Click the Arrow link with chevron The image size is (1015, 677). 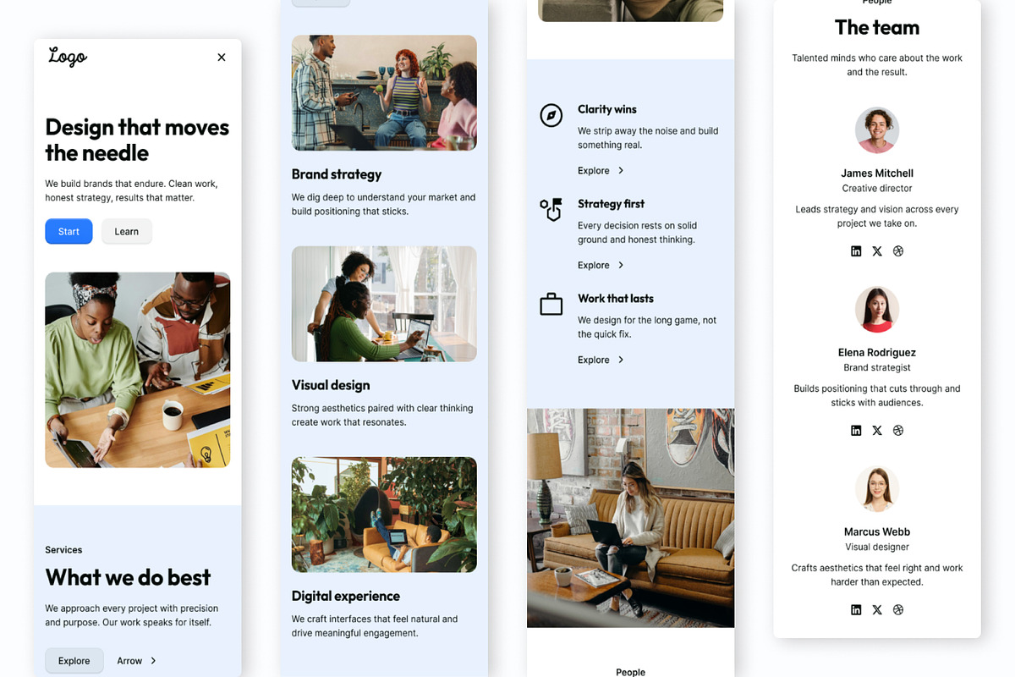137,661
